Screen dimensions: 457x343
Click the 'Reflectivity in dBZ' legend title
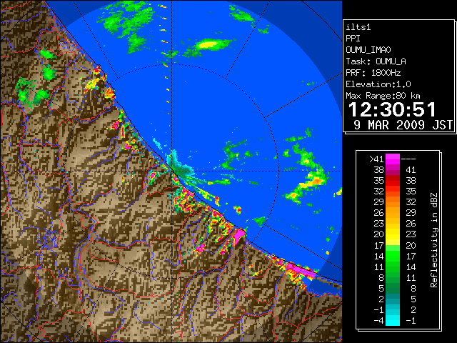(x=434, y=240)
